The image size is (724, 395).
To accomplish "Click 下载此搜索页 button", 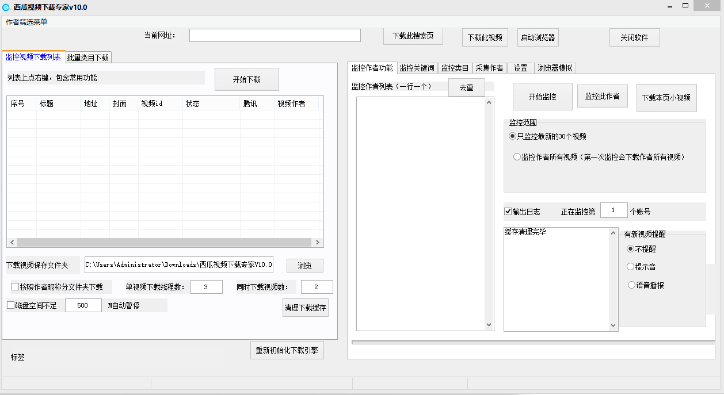I will point(413,36).
